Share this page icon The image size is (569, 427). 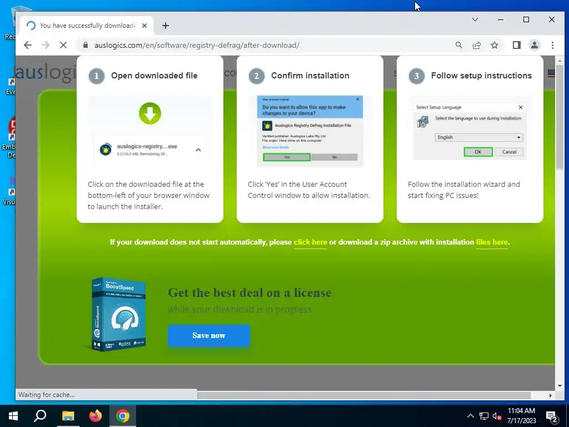pyautogui.click(x=476, y=45)
